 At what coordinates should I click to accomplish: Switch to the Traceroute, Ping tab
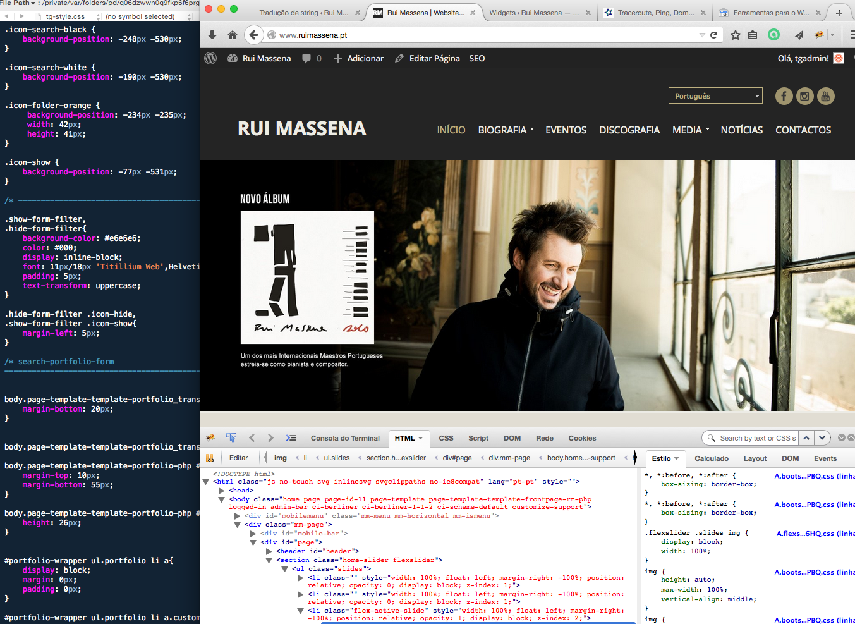pyautogui.click(x=657, y=13)
